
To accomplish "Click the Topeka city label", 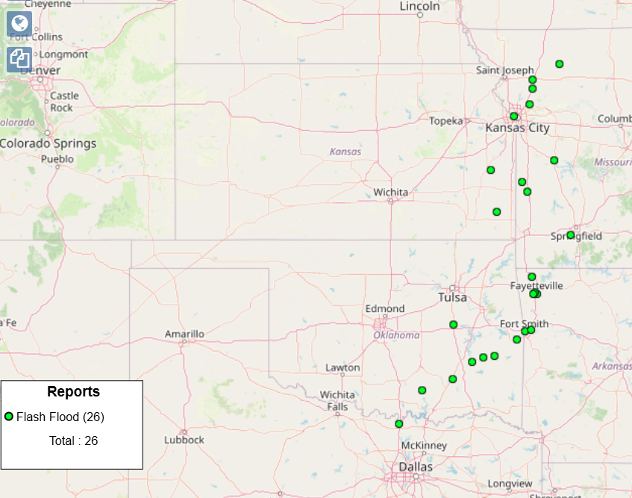I will click(446, 121).
